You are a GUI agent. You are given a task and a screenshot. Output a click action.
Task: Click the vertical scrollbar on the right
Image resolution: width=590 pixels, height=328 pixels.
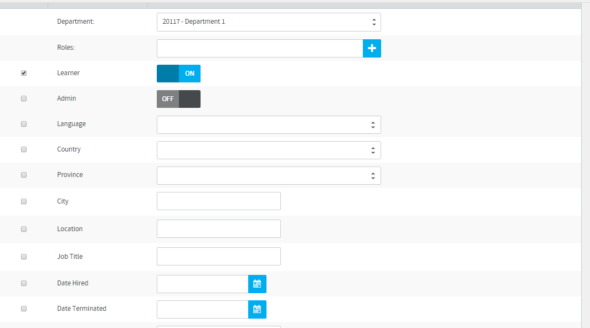(x=586, y=165)
